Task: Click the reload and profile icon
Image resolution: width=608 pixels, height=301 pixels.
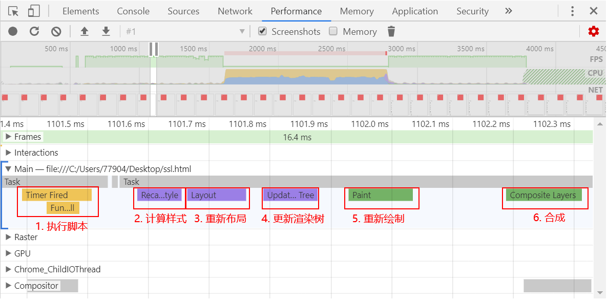Action: pos(34,32)
